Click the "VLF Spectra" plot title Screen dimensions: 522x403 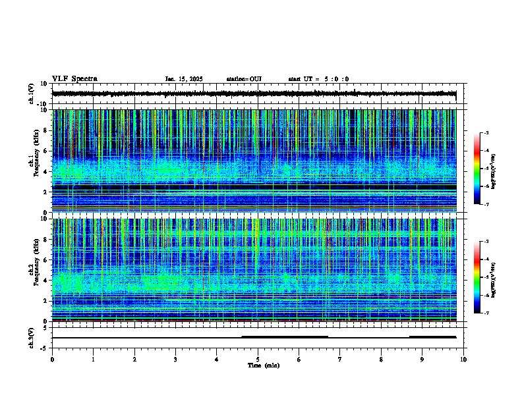pos(74,79)
